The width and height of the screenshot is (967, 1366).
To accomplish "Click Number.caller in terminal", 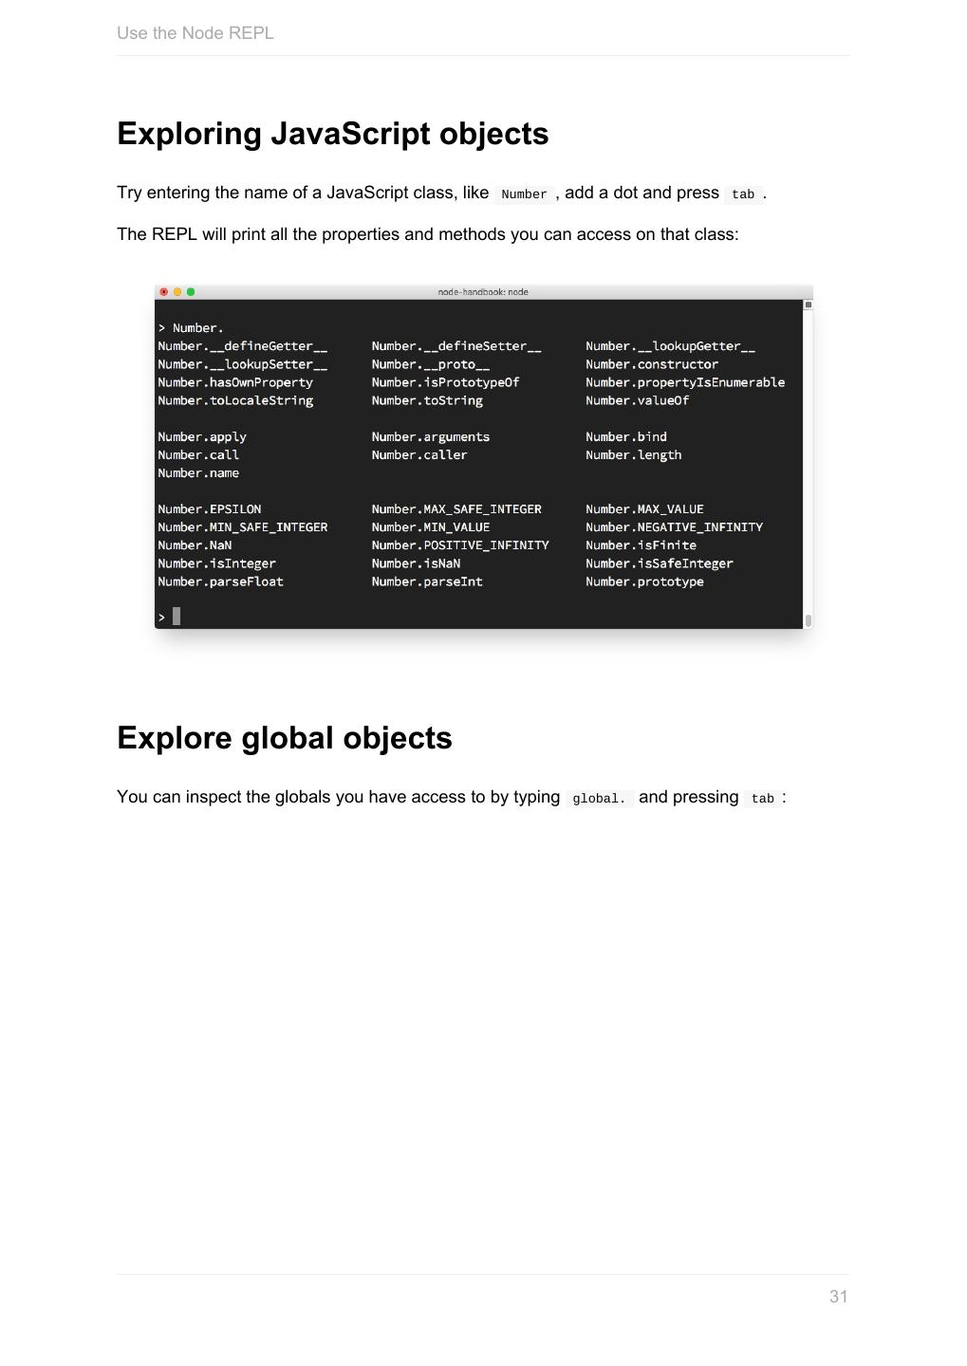I will (419, 455).
